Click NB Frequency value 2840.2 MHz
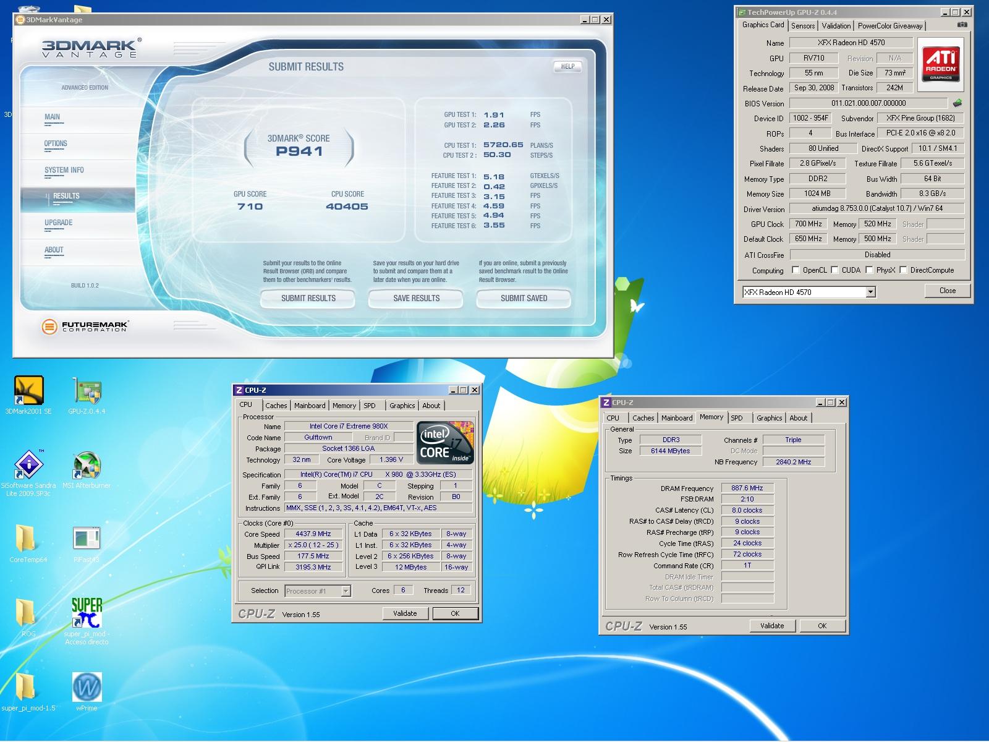The image size is (989, 742). coord(793,462)
